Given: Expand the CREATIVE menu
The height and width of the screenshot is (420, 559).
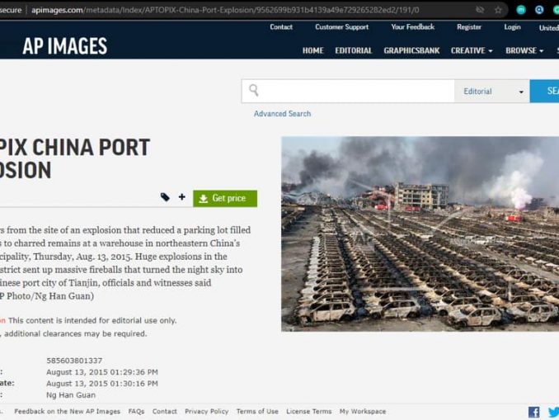Looking at the screenshot, I should (x=472, y=50).
